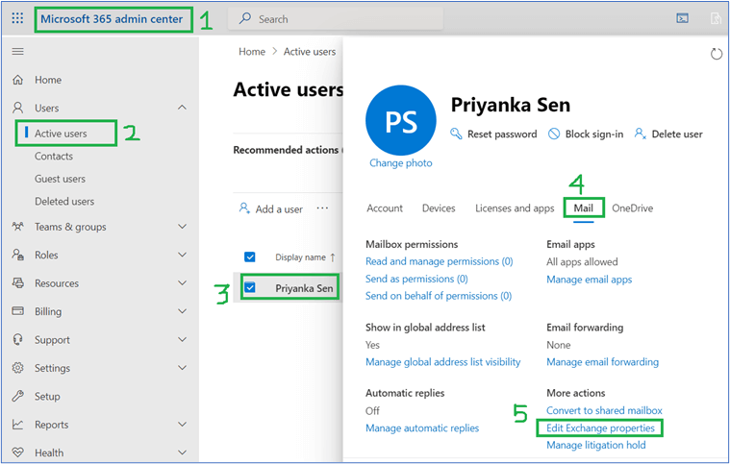Screen dimensions: 730x464
Task: Toggle the select-all checkbox in header row
Action: pyautogui.click(x=250, y=256)
